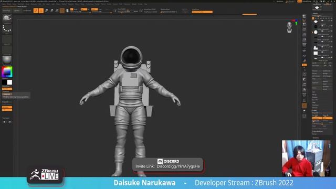
Task: Click the head camera-view thumbnail in the viewport
Action: 289,27
